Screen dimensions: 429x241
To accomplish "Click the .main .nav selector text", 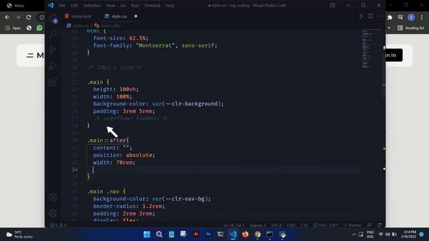I will [x=103, y=191].
